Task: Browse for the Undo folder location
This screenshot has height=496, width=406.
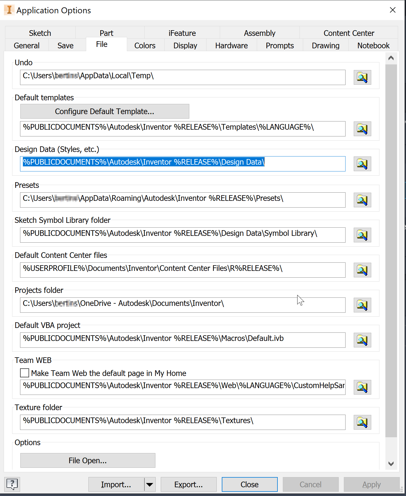Action: (362, 77)
